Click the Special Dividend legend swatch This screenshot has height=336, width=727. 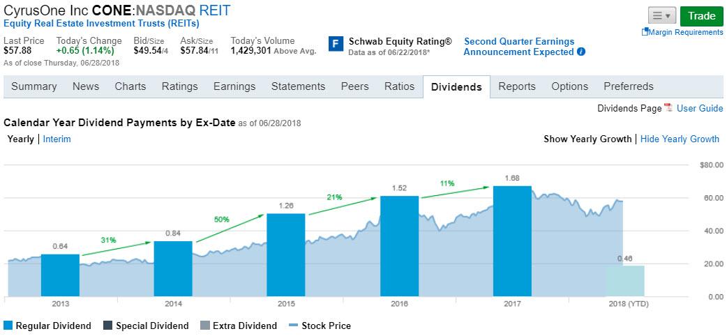point(108,326)
